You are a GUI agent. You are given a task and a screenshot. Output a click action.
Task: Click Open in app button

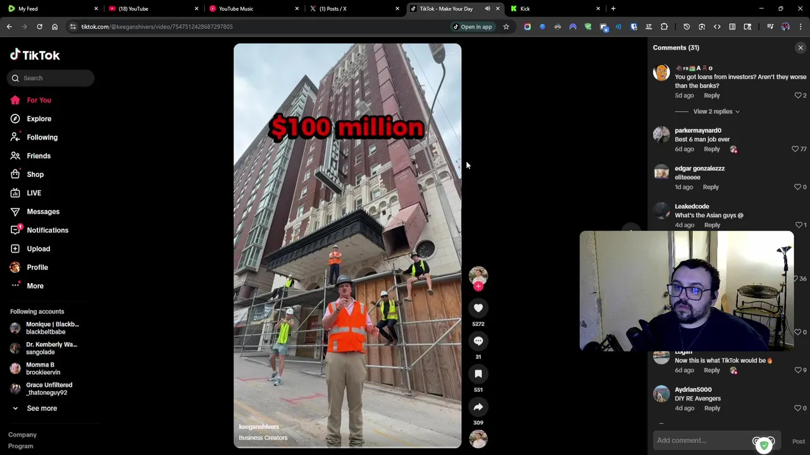coord(472,27)
